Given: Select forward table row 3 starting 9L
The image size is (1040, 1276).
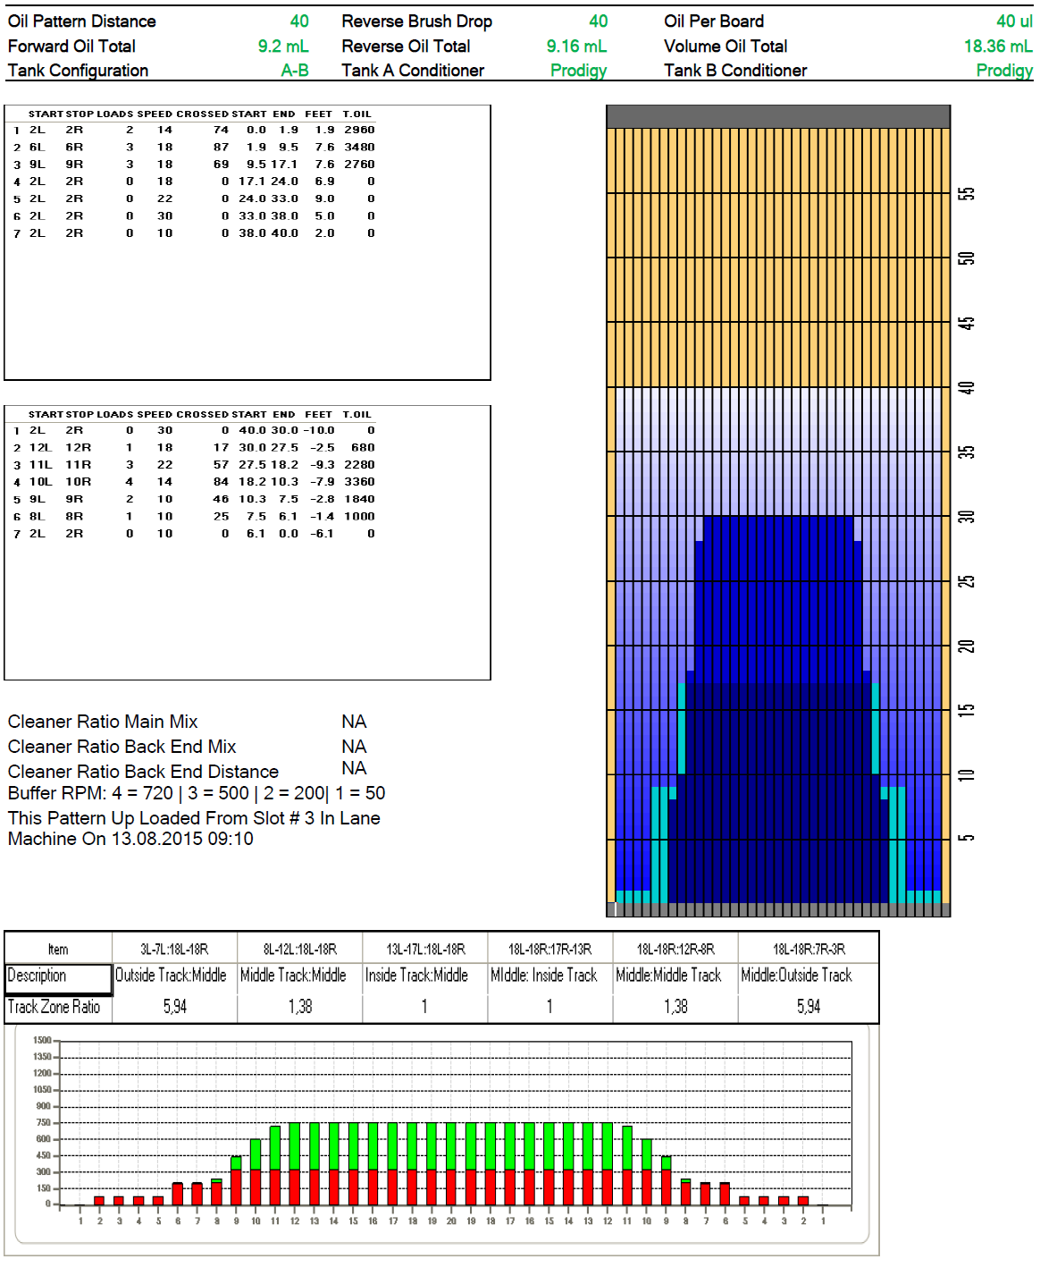Looking at the screenshot, I should [x=194, y=165].
